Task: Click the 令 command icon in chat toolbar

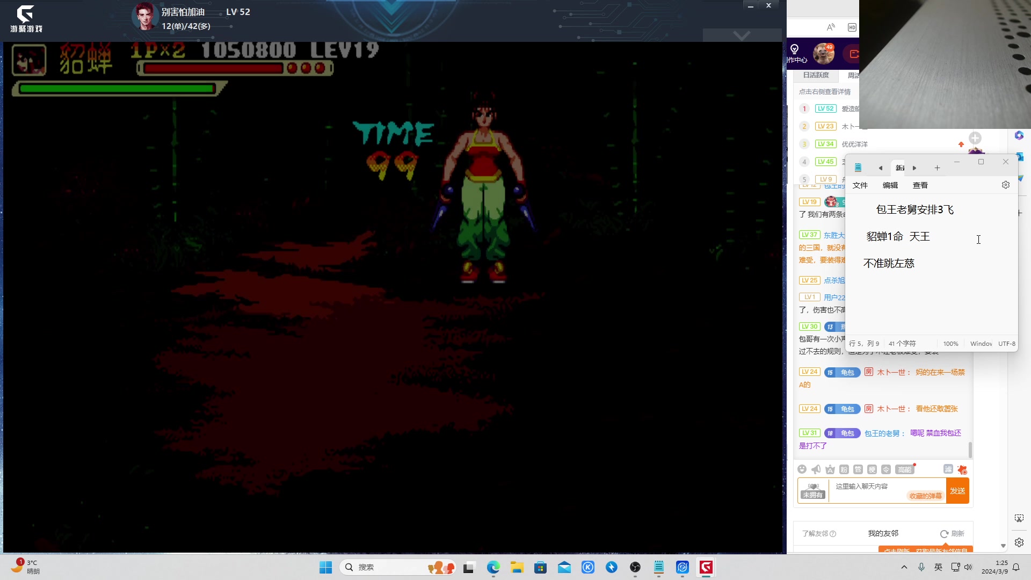Action: (886, 469)
